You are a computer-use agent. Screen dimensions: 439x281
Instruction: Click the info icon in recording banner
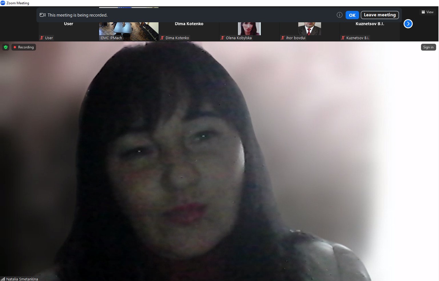click(339, 15)
